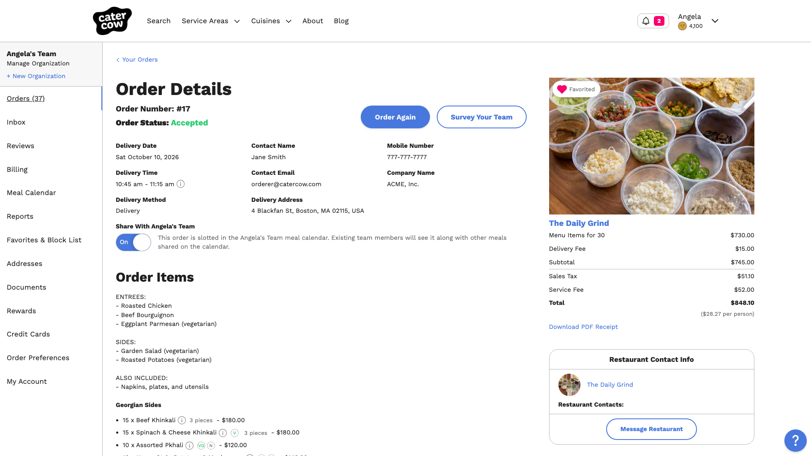
Task: Open Angela account menu chevron
Action: click(715, 21)
